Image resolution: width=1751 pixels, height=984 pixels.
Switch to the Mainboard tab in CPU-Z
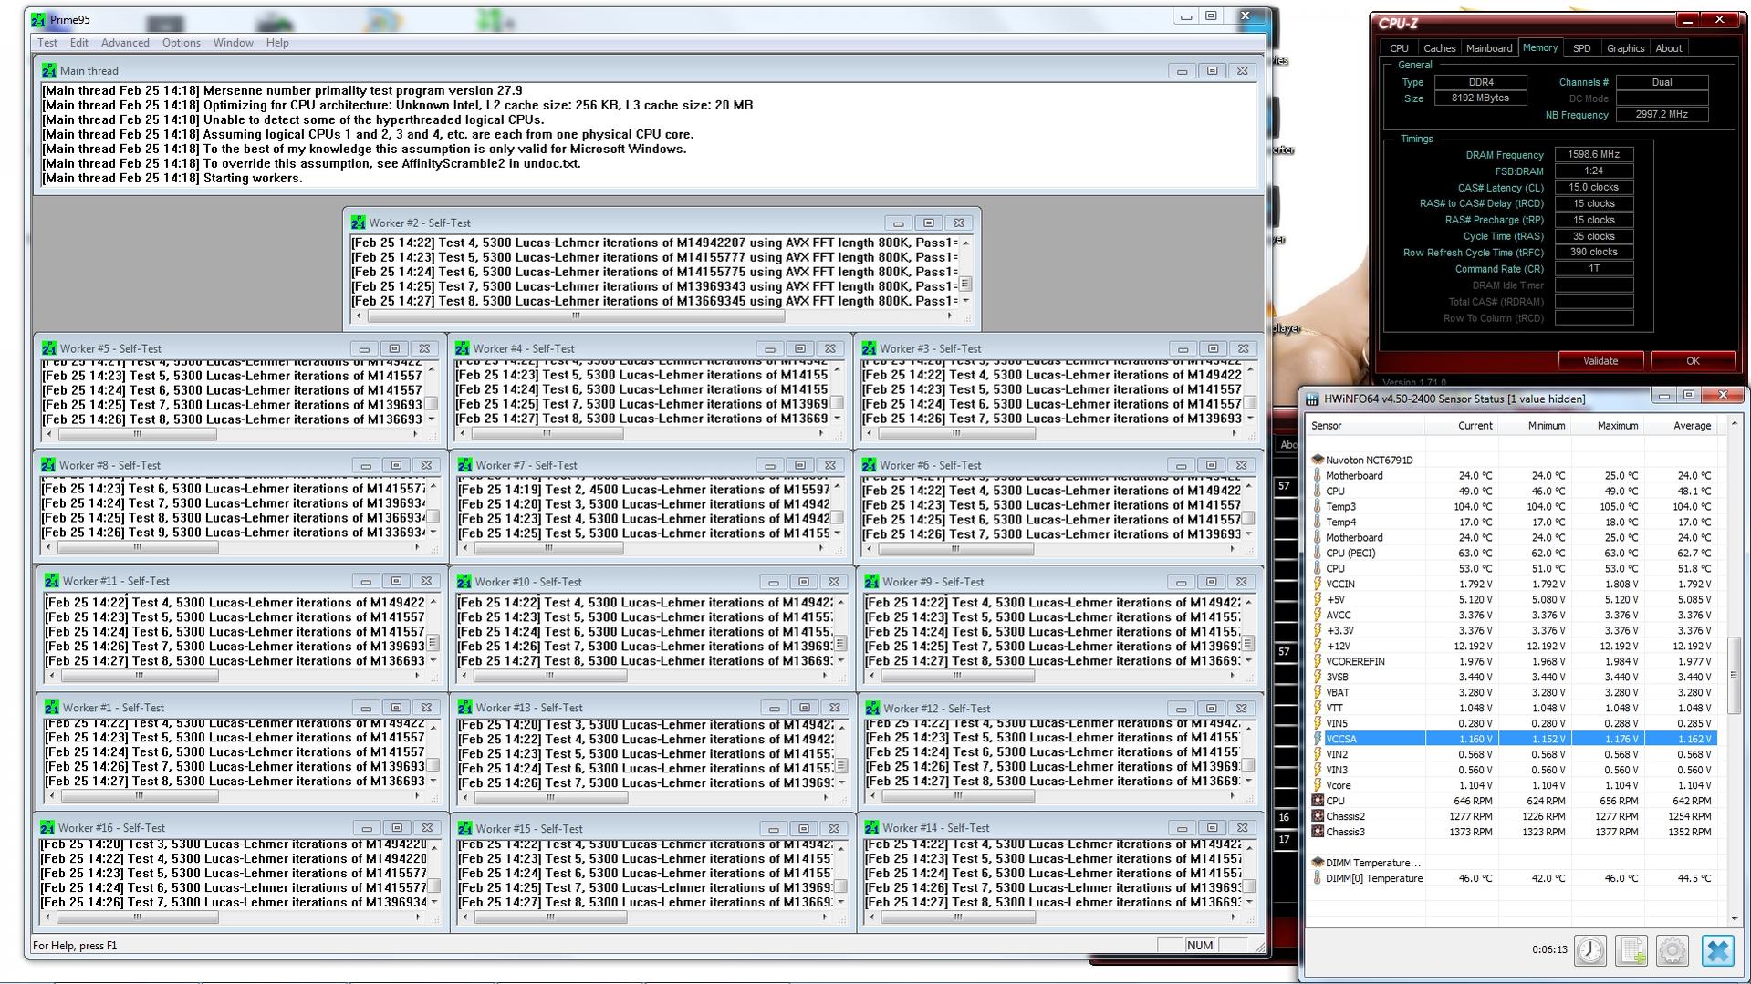pyautogui.click(x=1489, y=48)
